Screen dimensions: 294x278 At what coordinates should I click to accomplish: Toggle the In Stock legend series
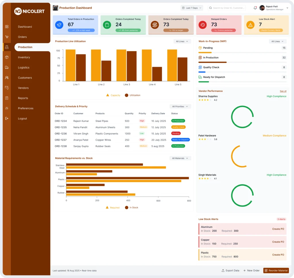[131, 207]
